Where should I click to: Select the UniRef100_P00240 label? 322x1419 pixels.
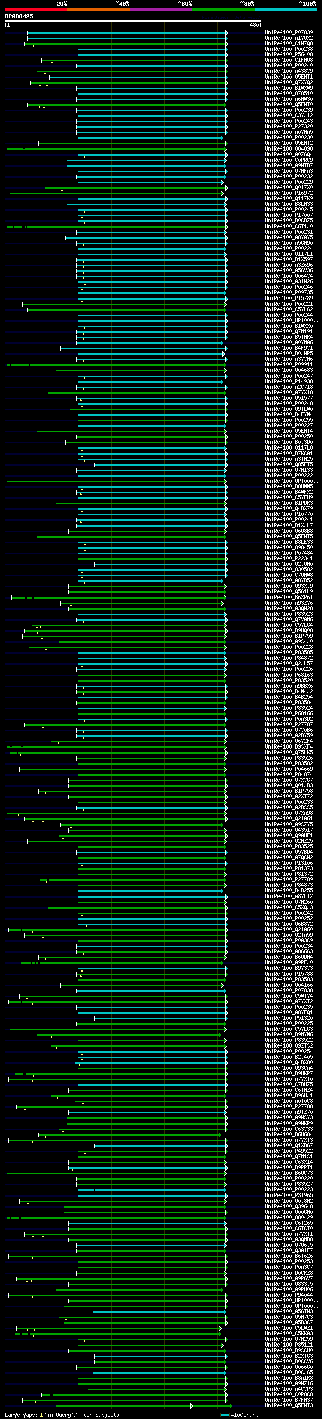tap(288, 65)
